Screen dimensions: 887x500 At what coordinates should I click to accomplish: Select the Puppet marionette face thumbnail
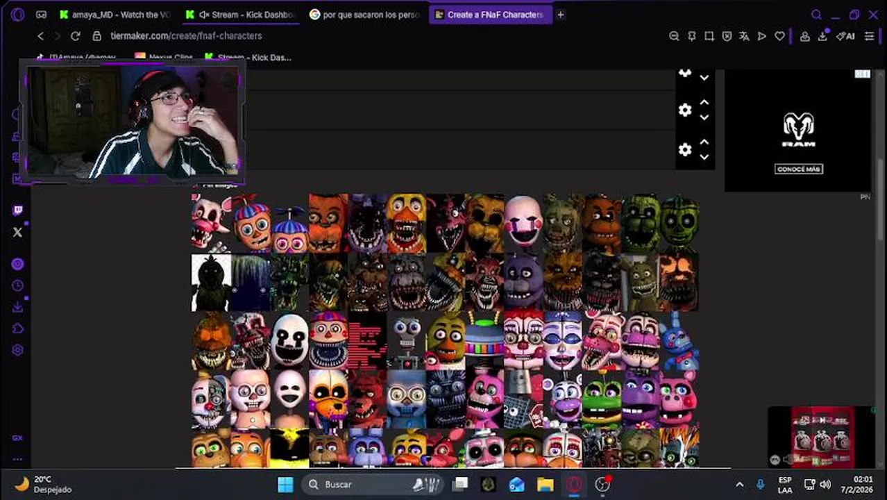click(x=523, y=223)
